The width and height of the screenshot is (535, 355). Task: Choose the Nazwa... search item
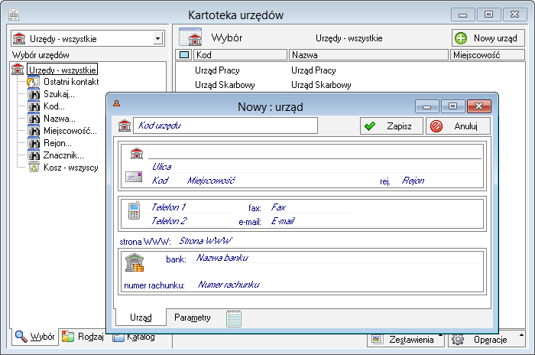[x=60, y=119]
